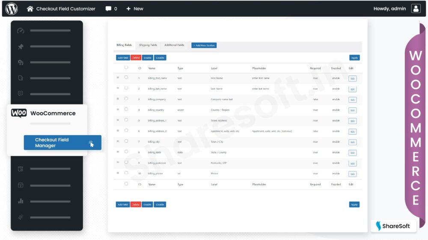Click the media icon in sidebar
428x240 pixels.
pyautogui.click(x=21, y=62)
